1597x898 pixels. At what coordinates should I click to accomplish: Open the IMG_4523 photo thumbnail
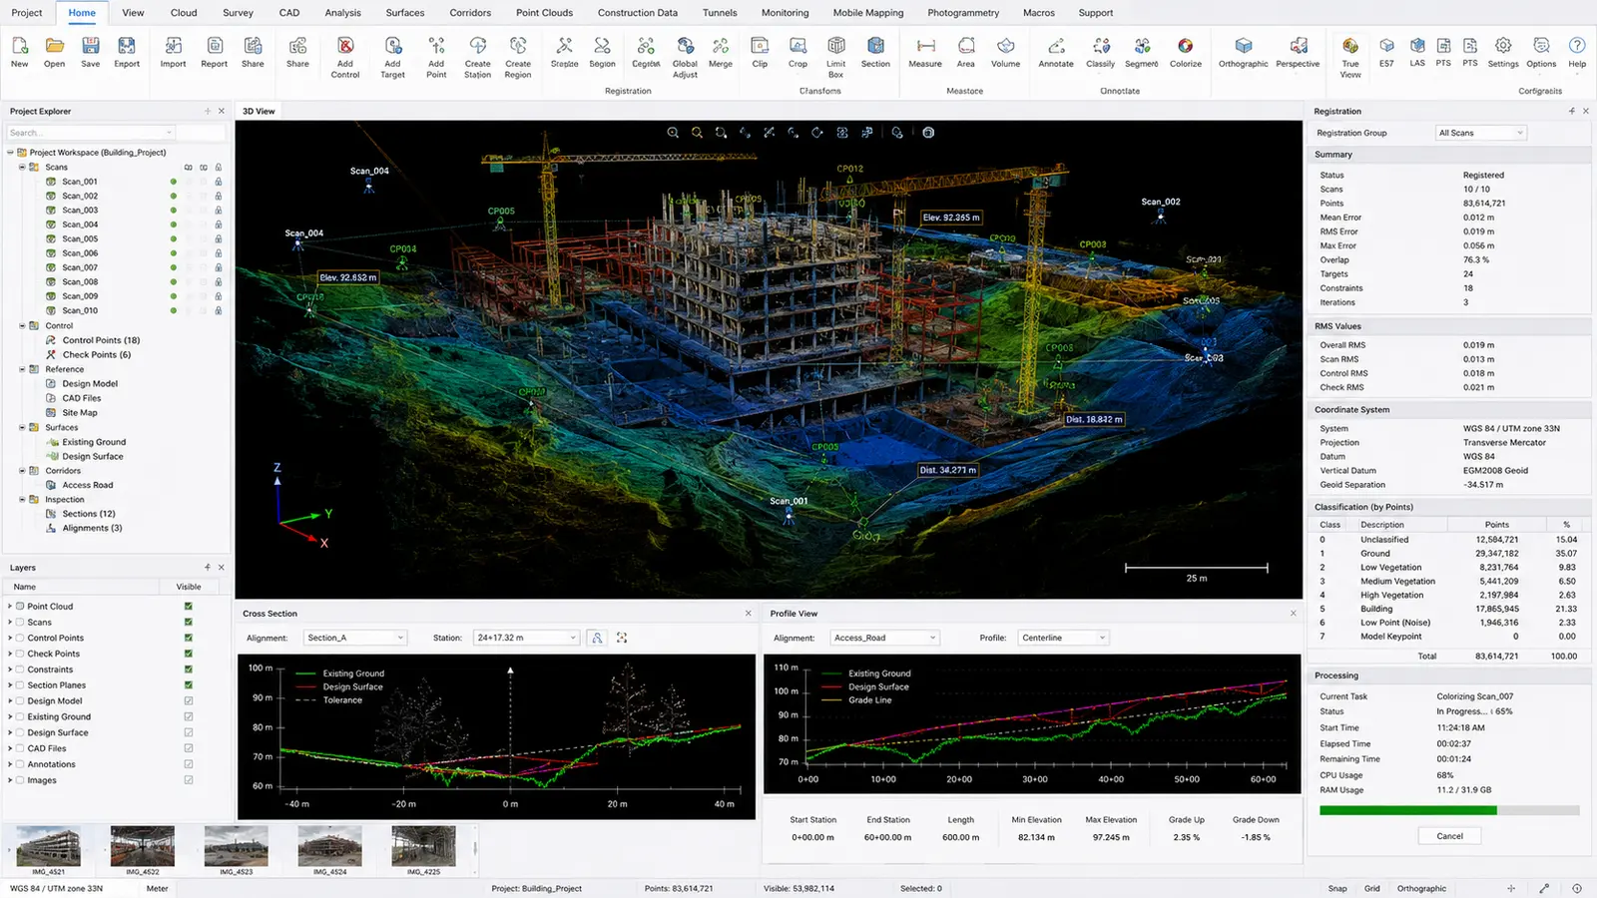[236, 846]
